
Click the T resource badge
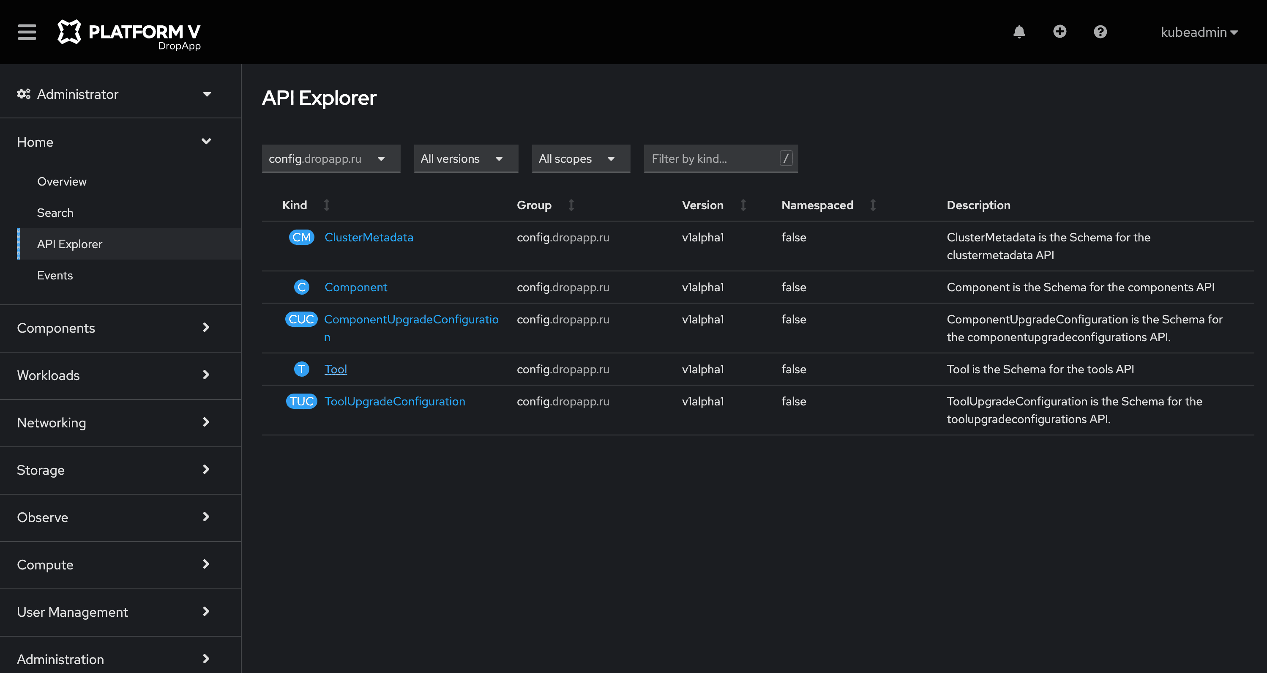[301, 369]
